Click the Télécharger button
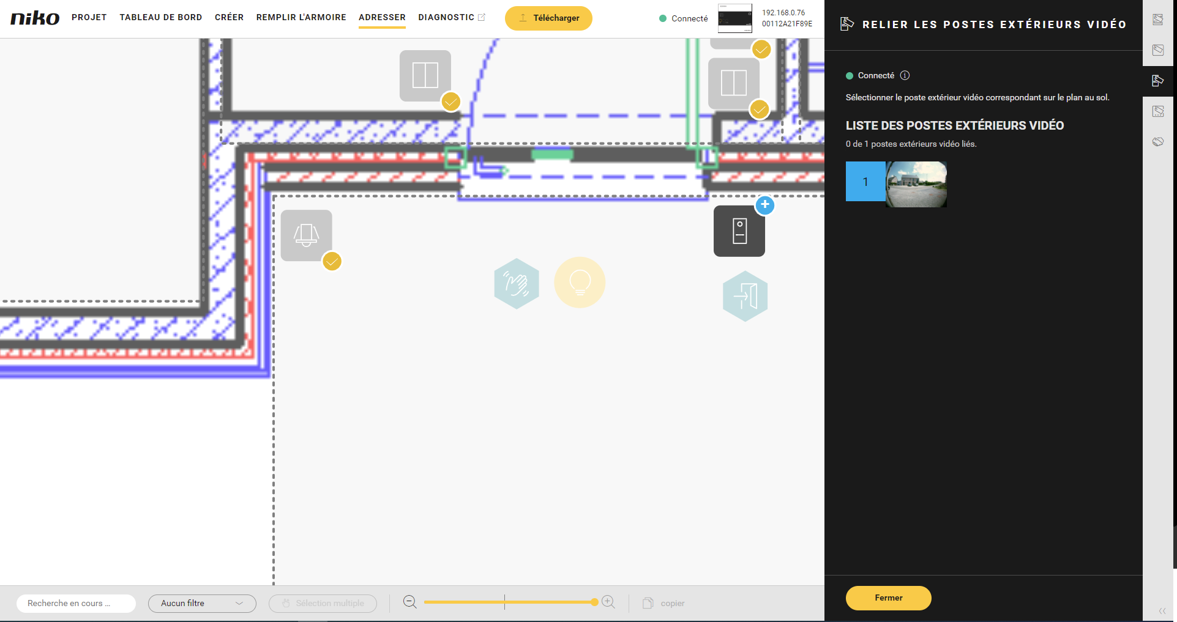This screenshot has width=1177, height=622. point(548,18)
